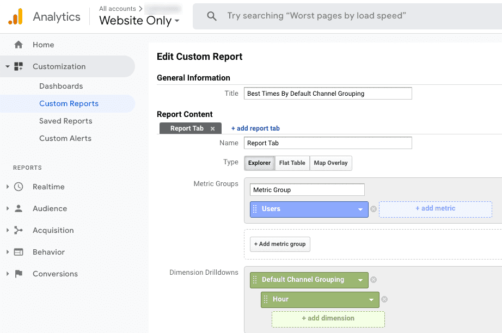Screen dimensions: 502x333
Task: Click the Conversions flag icon
Action: pos(19,274)
